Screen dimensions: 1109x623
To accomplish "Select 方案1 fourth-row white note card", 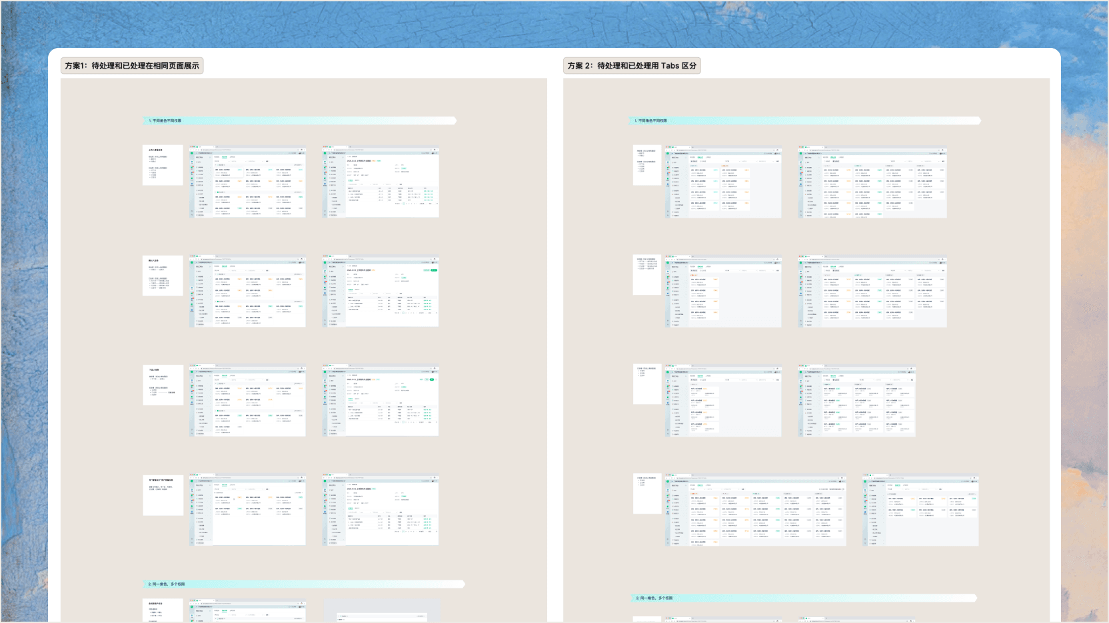I will pos(163,495).
